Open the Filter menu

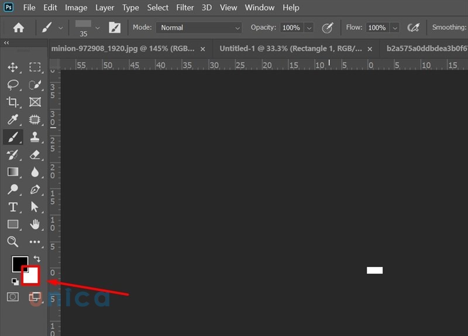pyautogui.click(x=185, y=8)
